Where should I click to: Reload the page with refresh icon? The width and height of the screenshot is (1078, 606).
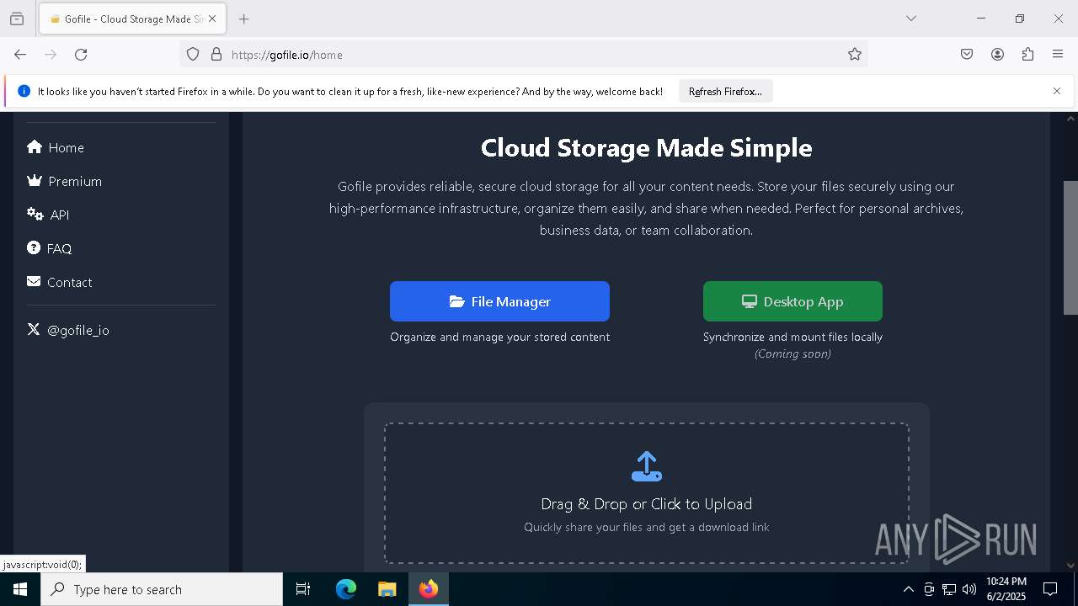click(81, 54)
